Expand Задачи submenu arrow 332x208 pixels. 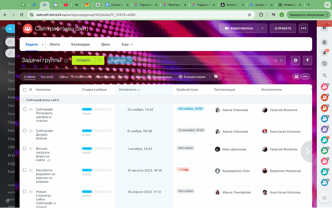[x=43, y=44]
